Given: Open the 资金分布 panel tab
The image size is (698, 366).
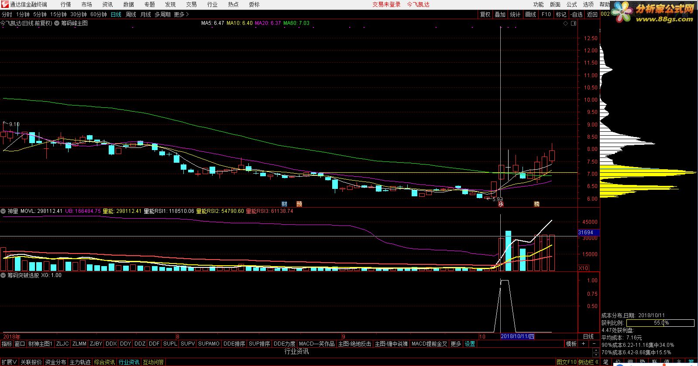Looking at the screenshot, I should point(55,362).
